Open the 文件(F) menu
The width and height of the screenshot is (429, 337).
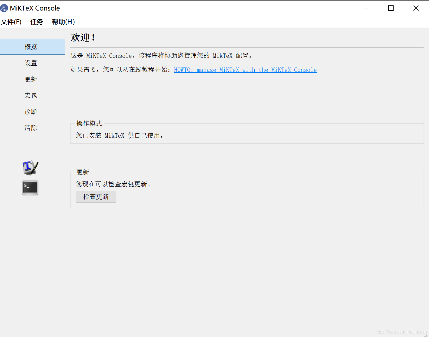[11, 22]
